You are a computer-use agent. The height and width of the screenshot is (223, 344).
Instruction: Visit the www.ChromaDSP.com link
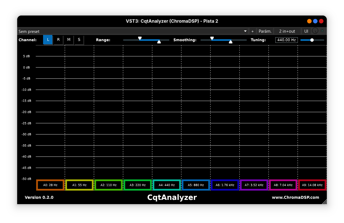click(x=295, y=197)
